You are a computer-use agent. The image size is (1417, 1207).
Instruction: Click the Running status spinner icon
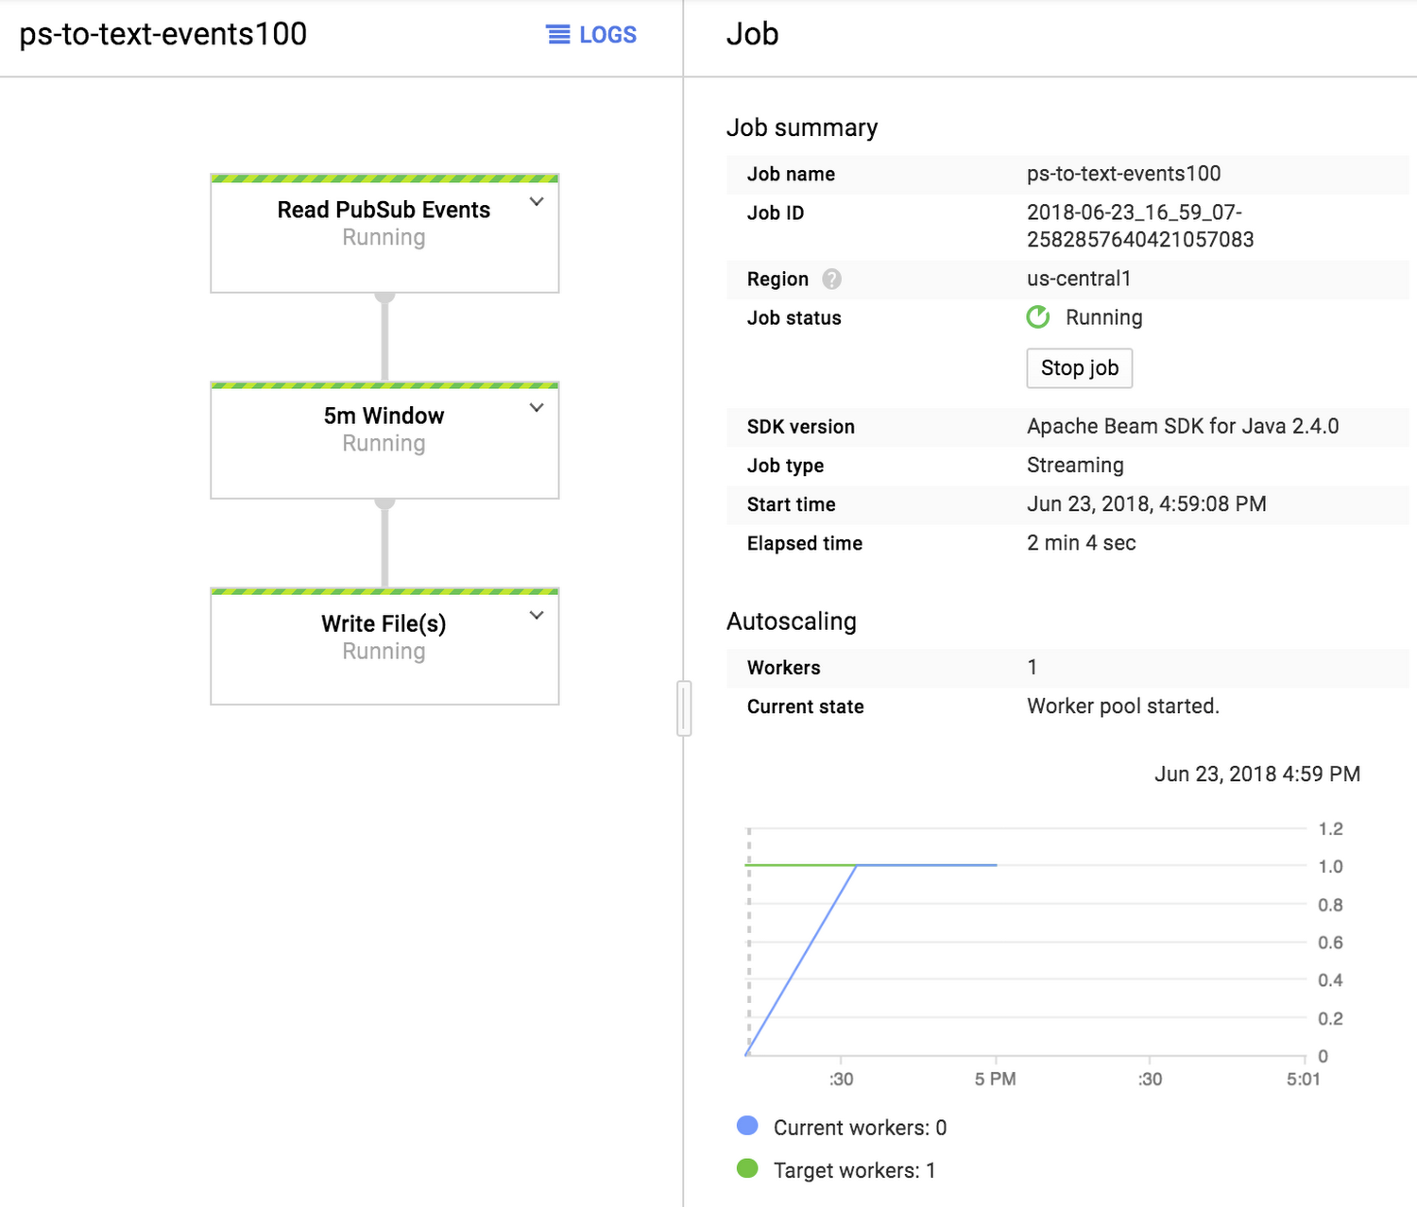1038,317
